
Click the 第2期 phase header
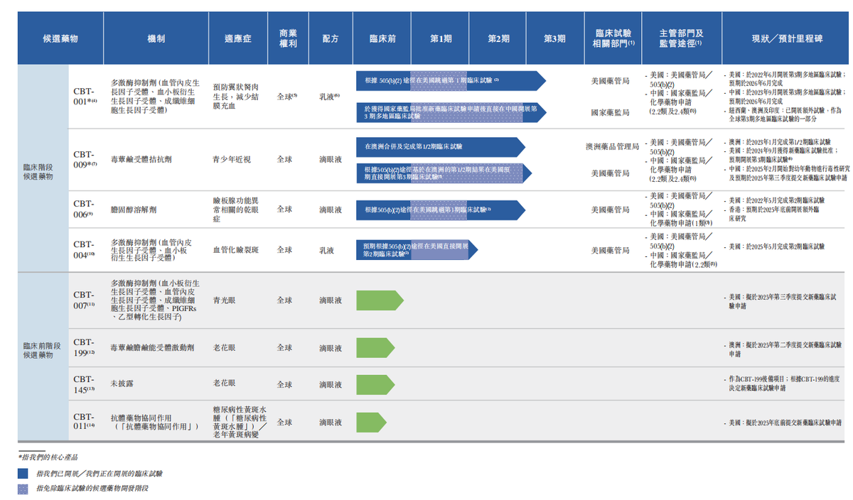pyautogui.click(x=498, y=38)
